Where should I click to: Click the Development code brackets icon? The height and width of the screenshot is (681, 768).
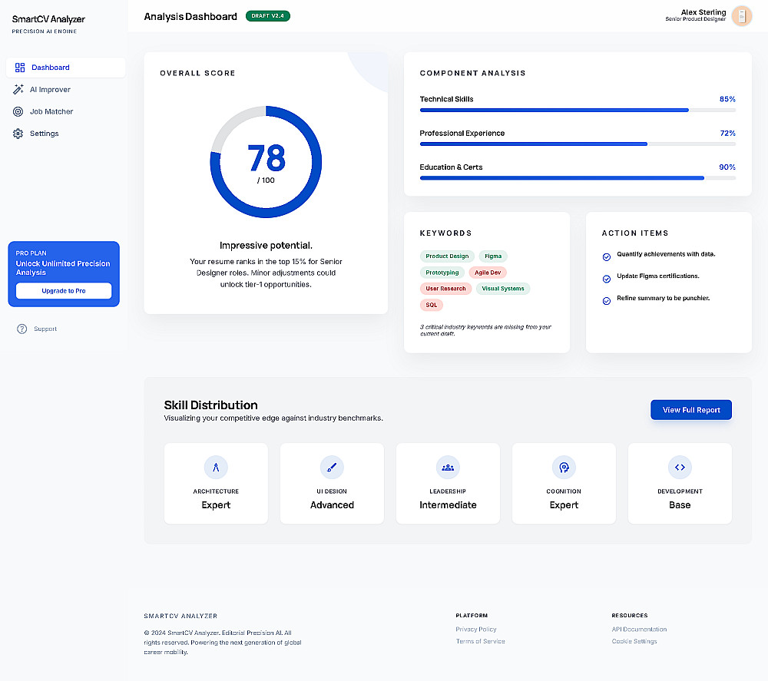(680, 468)
